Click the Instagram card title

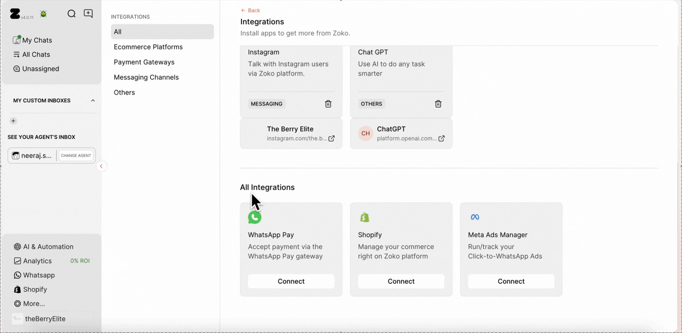264,52
